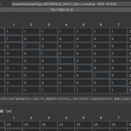131x131 pixels.
Task: Click column header 6 of the distance table
Action: pos(101,118)
